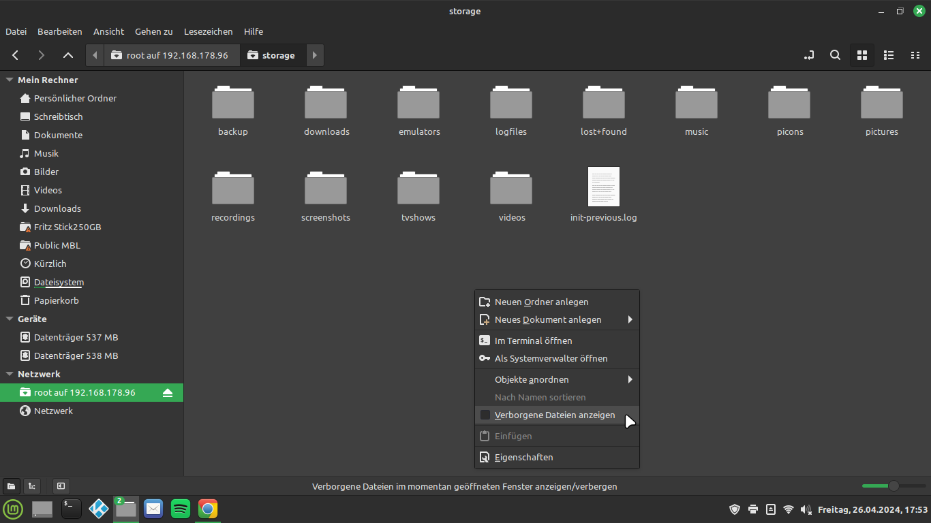Viewport: 931px width, 523px height.
Task: Open the Bearbeiten menu
Action: tap(60, 31)
